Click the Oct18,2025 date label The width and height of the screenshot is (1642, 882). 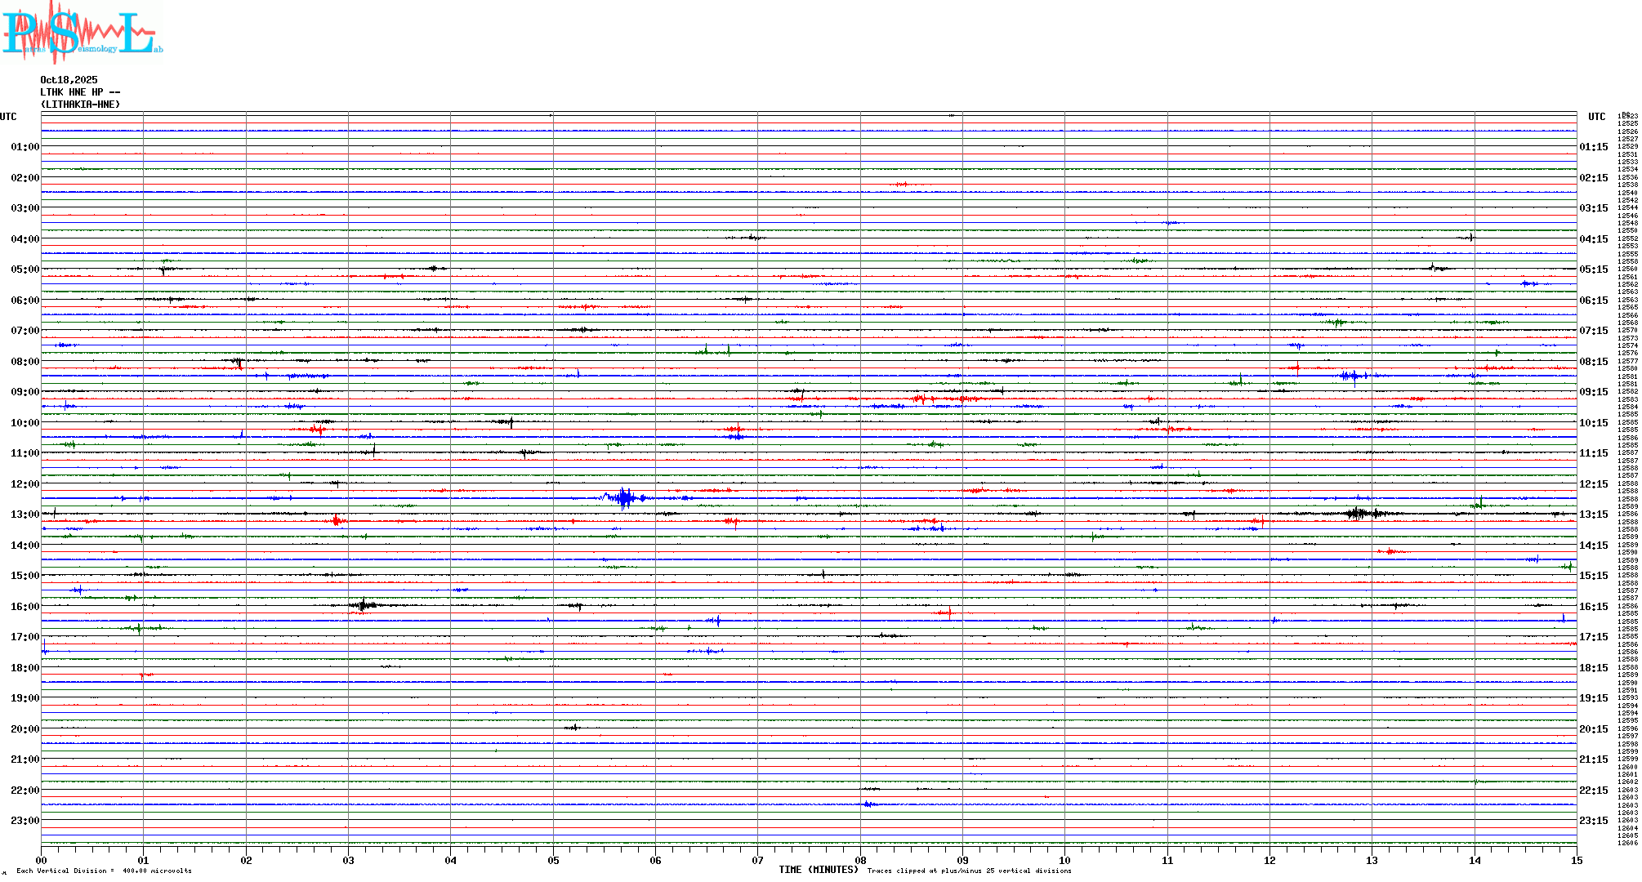click(69, 80)
